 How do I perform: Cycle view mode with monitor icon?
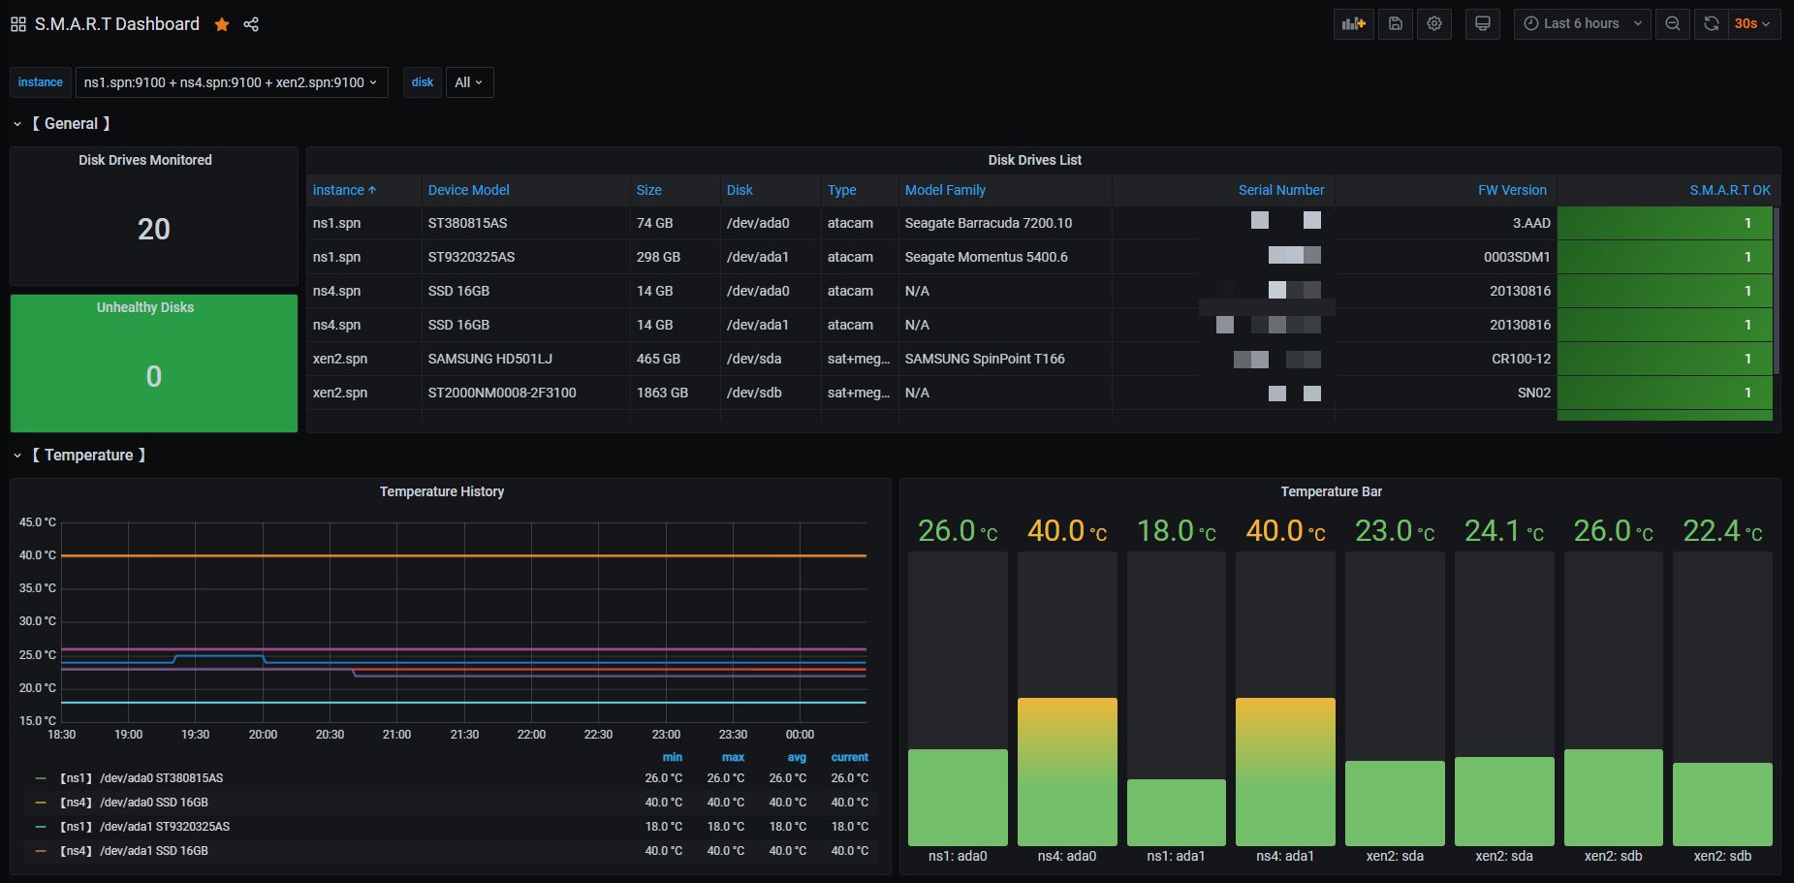click(1482, 24)
